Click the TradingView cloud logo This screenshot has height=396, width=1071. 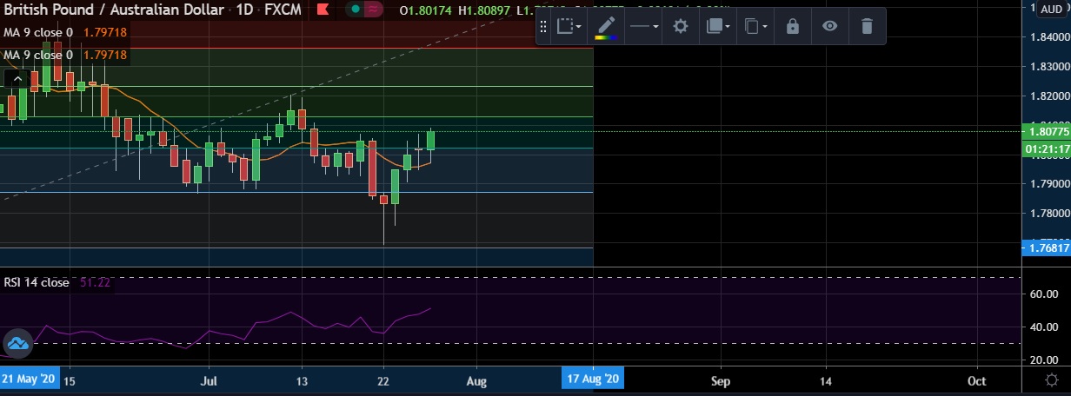tap(18, 344)
